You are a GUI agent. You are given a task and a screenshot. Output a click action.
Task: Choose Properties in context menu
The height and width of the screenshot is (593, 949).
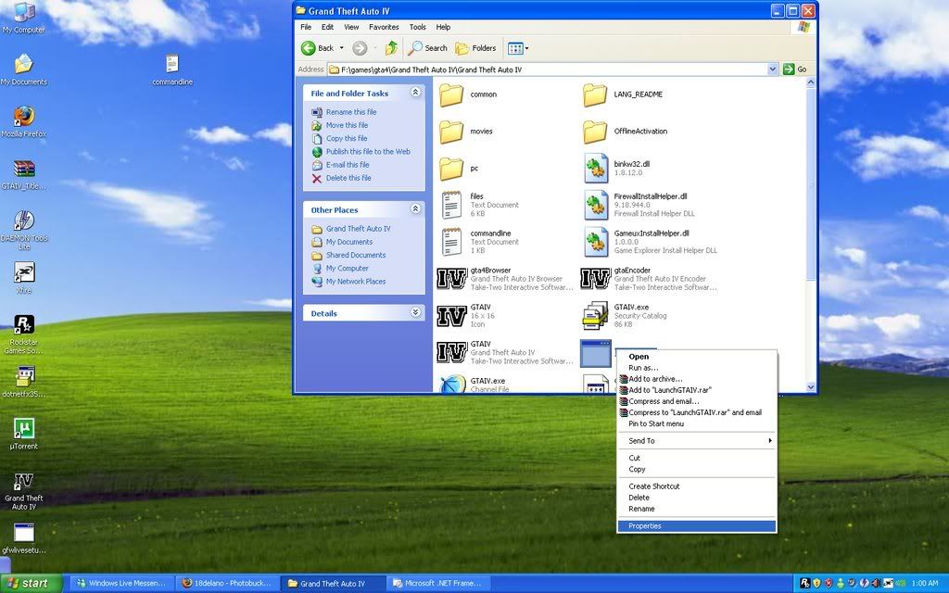click(x=697, y=526)
